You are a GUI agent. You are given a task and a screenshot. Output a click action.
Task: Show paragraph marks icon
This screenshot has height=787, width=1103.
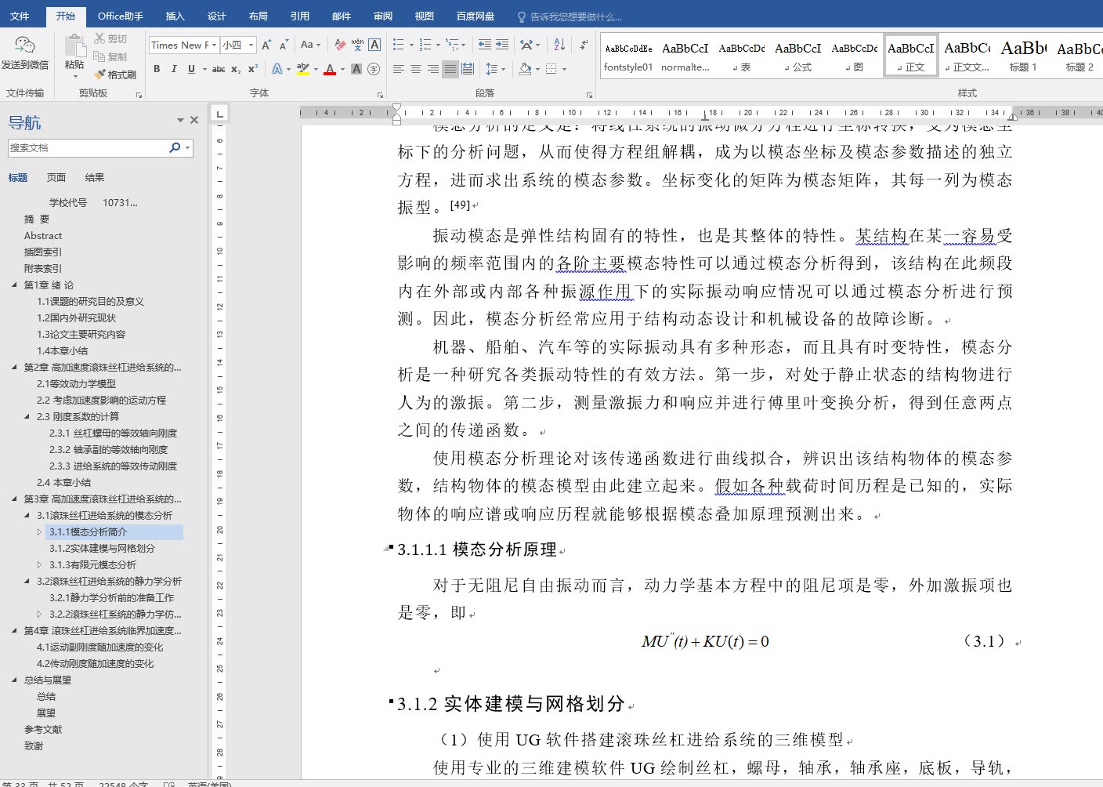coord(584,45)
